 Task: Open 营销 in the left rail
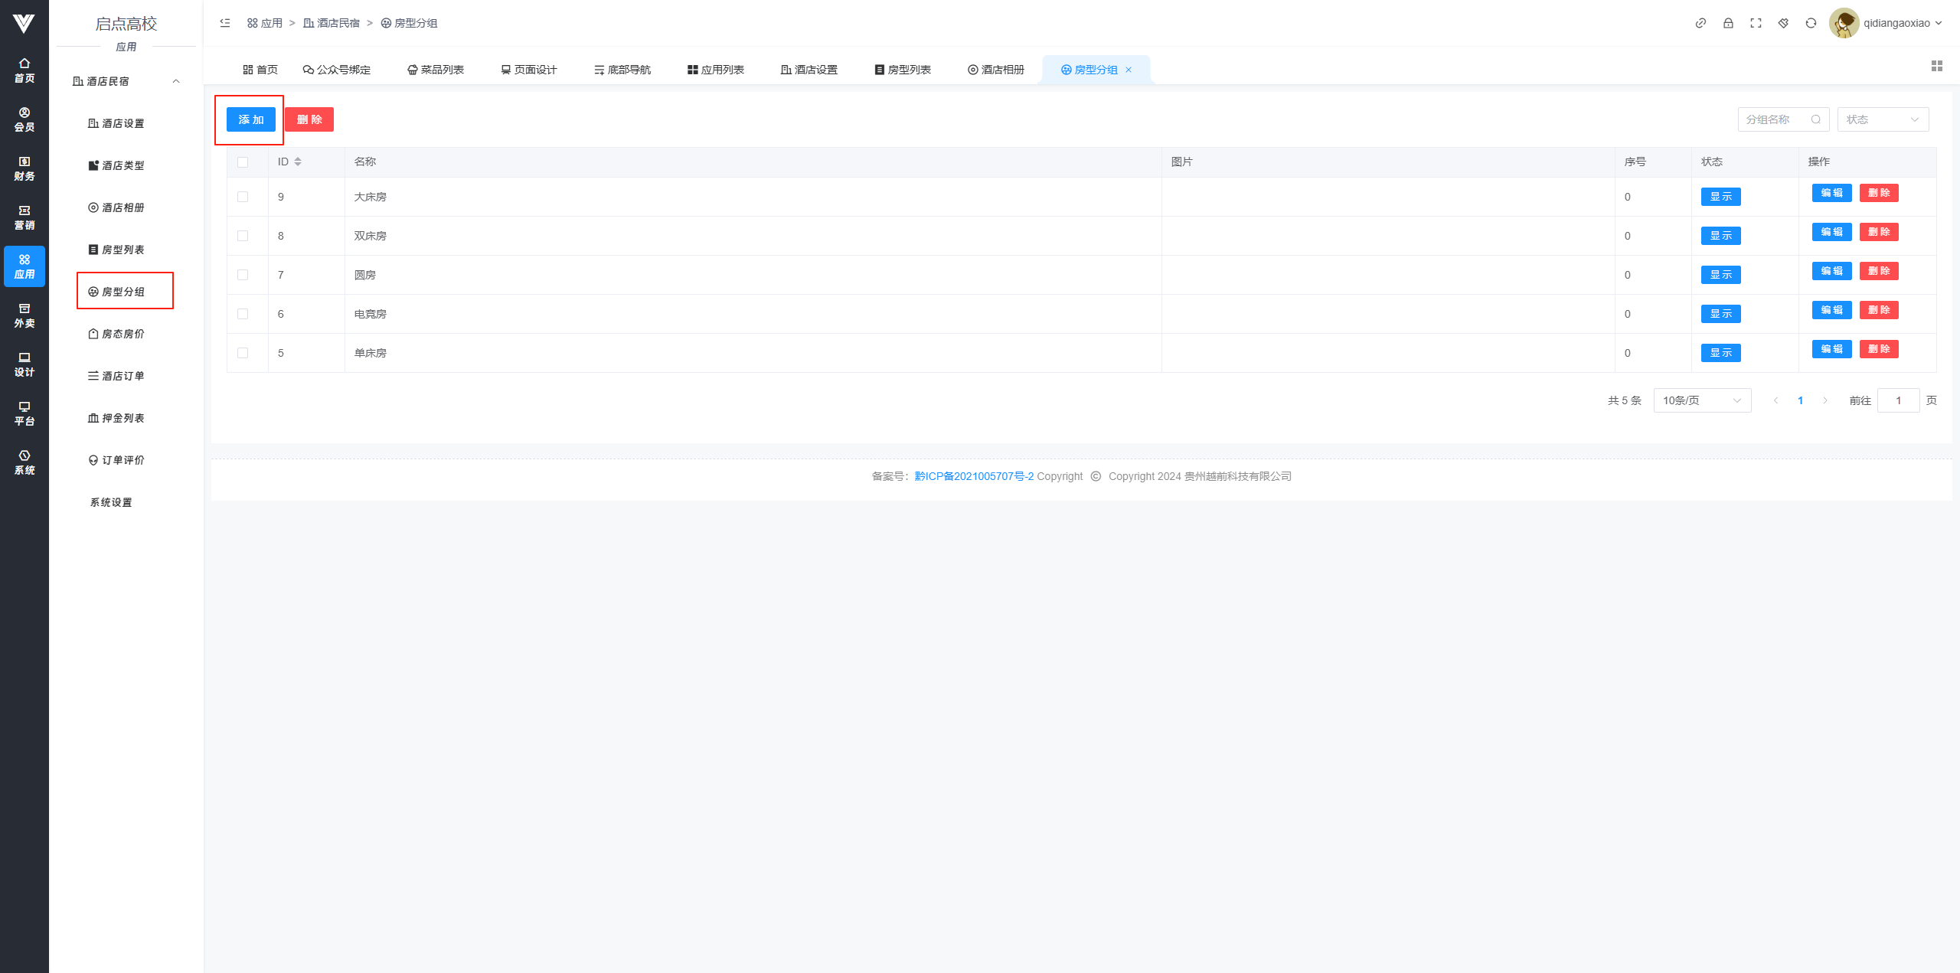click(24, 217)
